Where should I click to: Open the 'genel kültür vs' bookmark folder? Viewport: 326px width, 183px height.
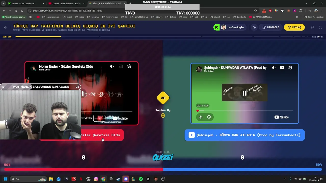click(x=139, y=17)
